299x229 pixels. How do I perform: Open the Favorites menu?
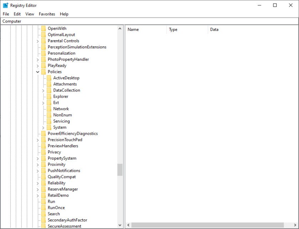[47, 14]
